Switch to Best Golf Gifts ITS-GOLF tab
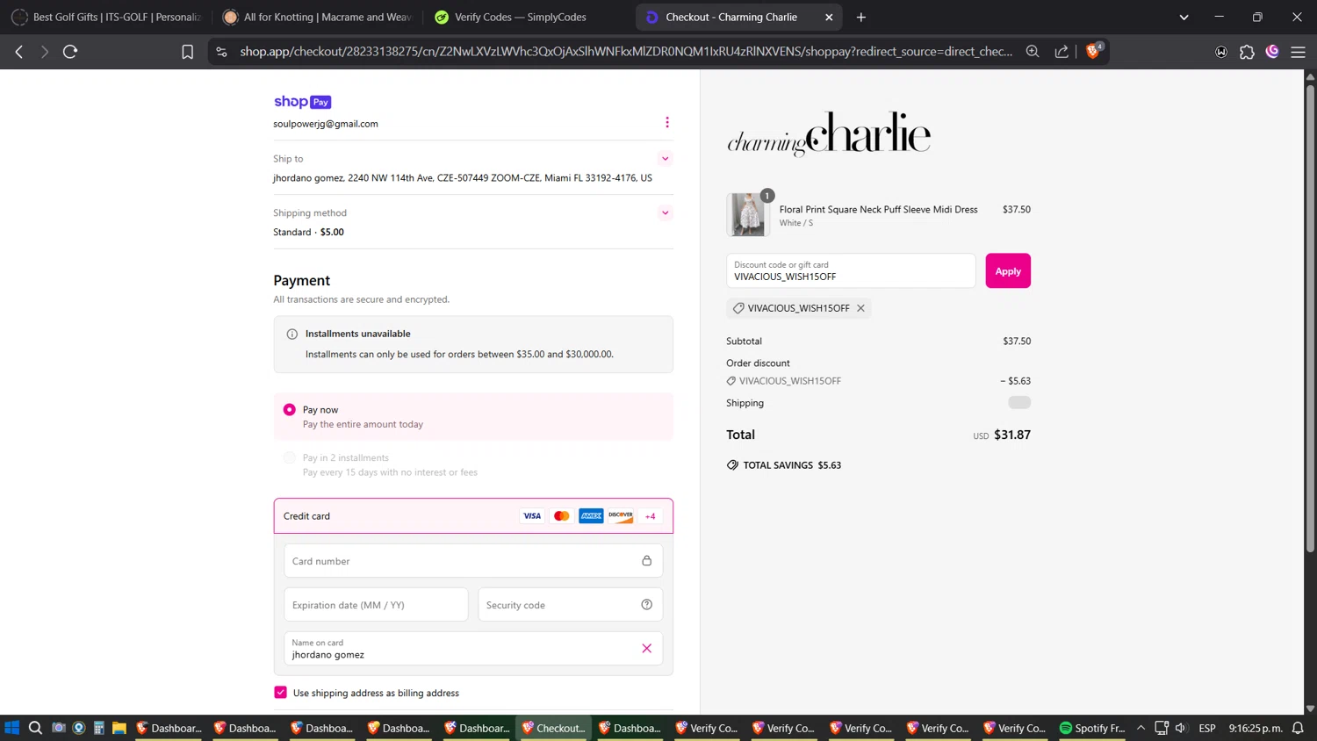The height and width of the screenshot is (741, 1317). [x=106, y=17]
